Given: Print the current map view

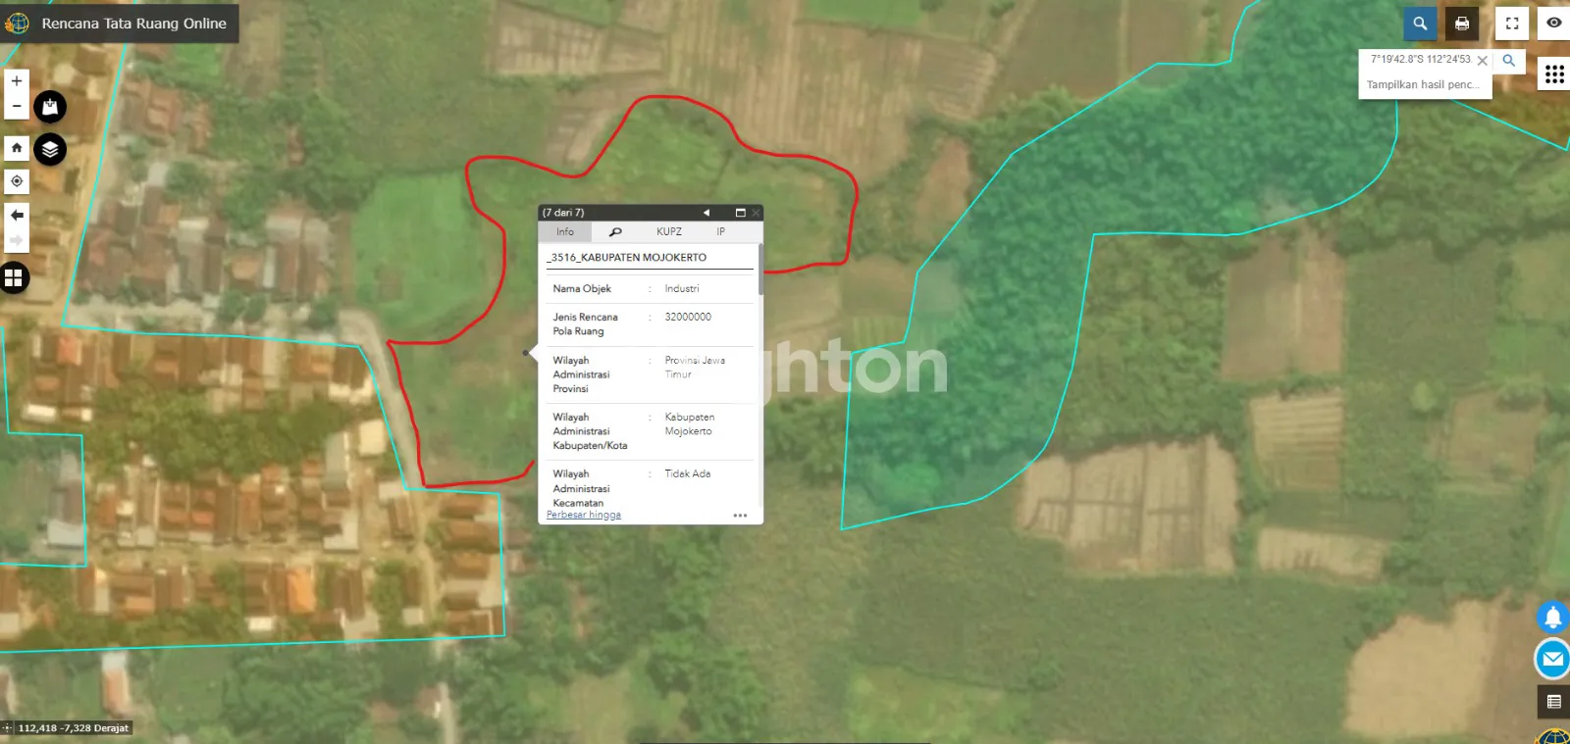Looking at the screenshot, I should coord(1462,24).
